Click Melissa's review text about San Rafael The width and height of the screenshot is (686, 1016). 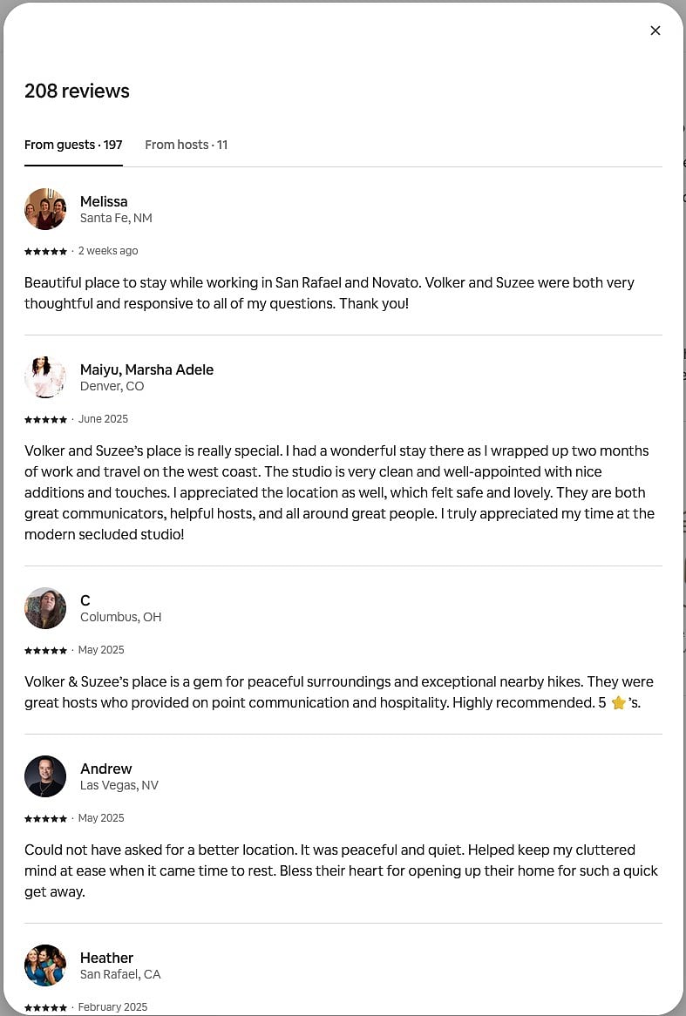pyautogui.click(x=329, y=293)
